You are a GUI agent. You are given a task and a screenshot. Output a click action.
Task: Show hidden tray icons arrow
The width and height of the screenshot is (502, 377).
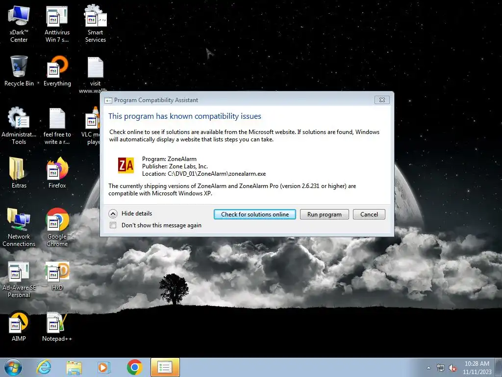coord(428,368)
